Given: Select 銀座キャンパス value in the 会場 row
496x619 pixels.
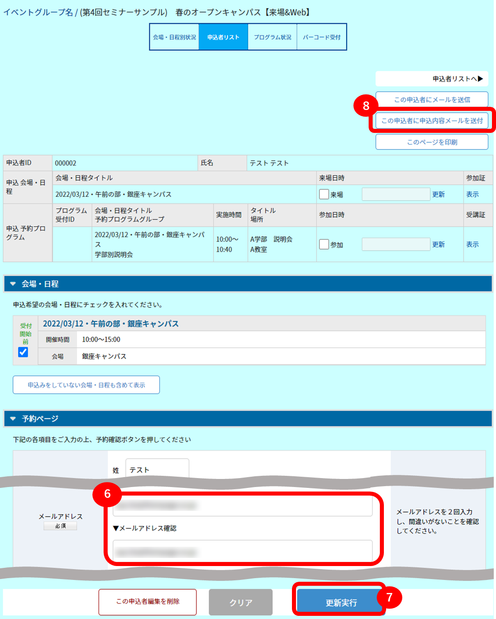Looking at the screenshot, I should [x=104, y=356].
